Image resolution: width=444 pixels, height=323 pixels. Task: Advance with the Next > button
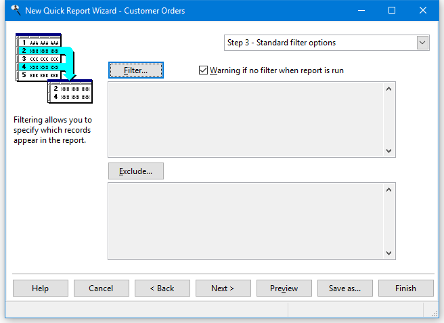(x=223, y=288)
